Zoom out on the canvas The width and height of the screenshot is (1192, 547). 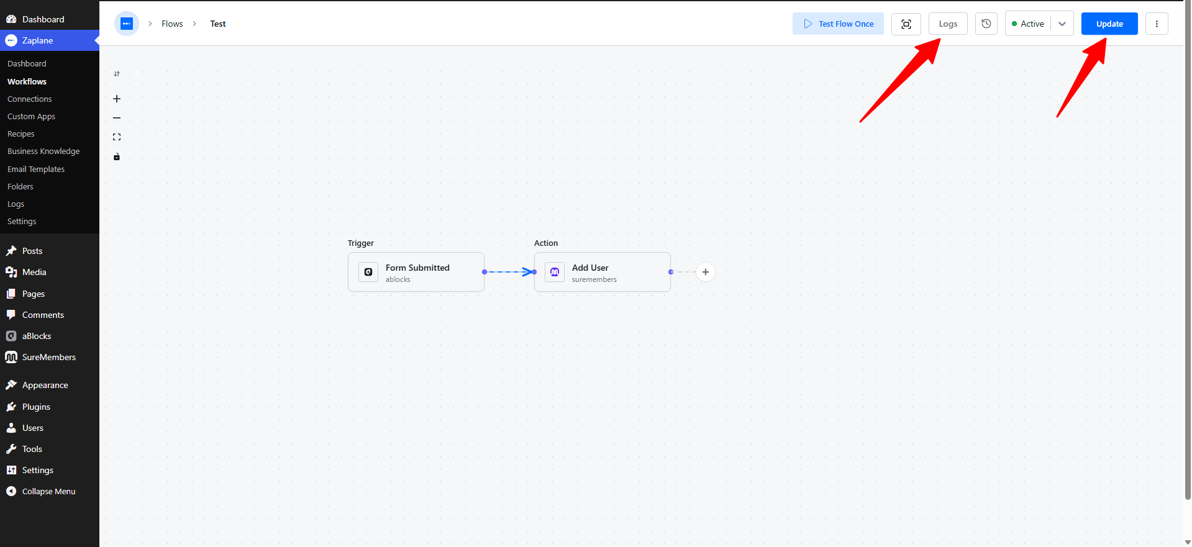tap(117, 118)
